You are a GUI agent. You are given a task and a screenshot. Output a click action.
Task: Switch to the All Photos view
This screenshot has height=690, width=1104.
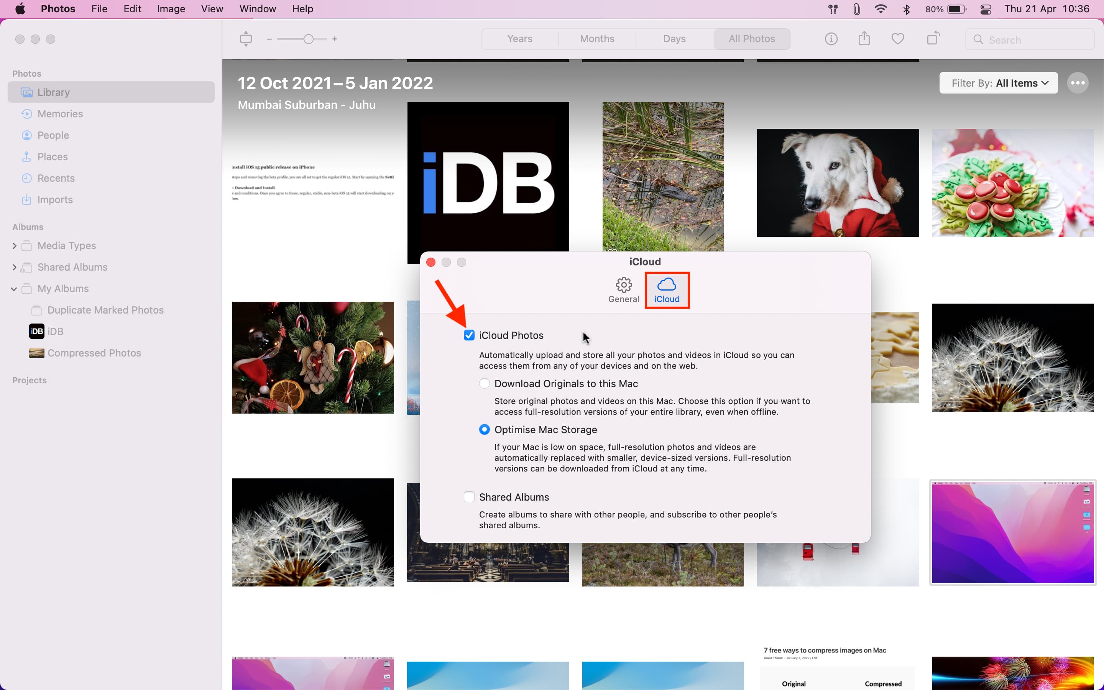pos(752,39)
